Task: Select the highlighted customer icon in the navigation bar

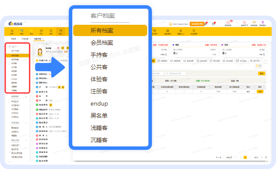Action: coord(61,31)
